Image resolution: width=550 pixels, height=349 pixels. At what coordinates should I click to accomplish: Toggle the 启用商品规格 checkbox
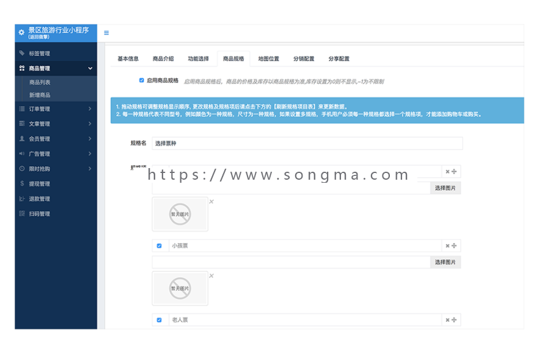coord(141,80)
